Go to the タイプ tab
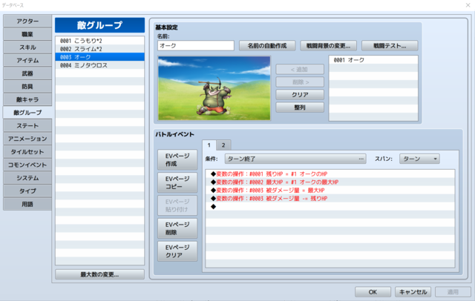The height and width of the screenshot is (301, 475). [27, 191]
